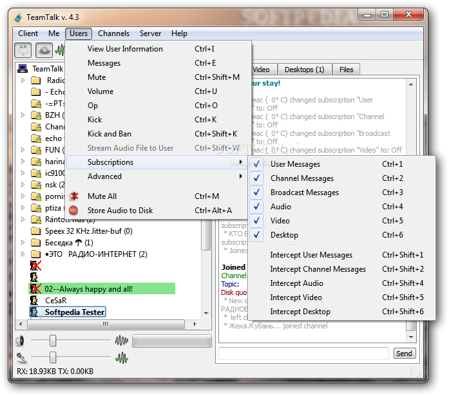Click the TeamTalk root computer icon

click(x=23, y=69)
